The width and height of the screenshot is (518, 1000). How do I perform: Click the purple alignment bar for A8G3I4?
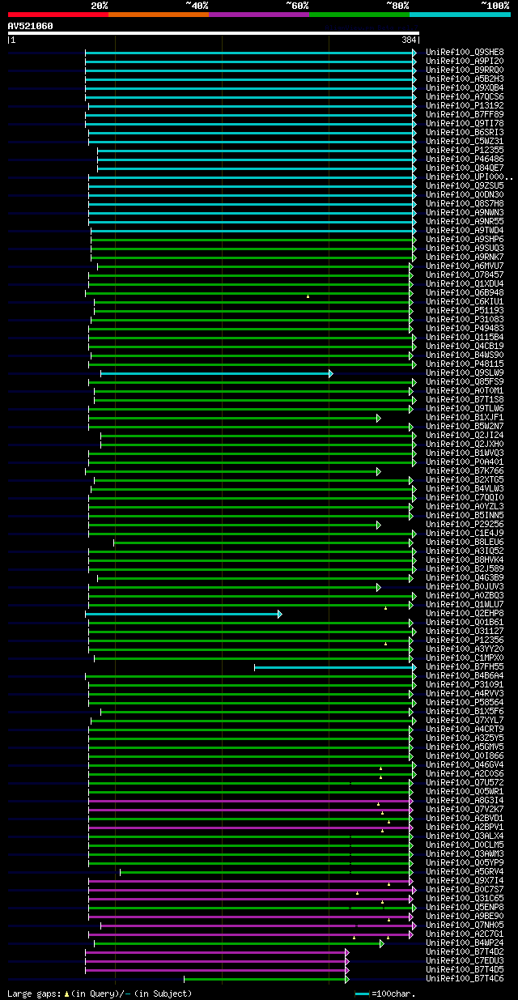point(250,801)
